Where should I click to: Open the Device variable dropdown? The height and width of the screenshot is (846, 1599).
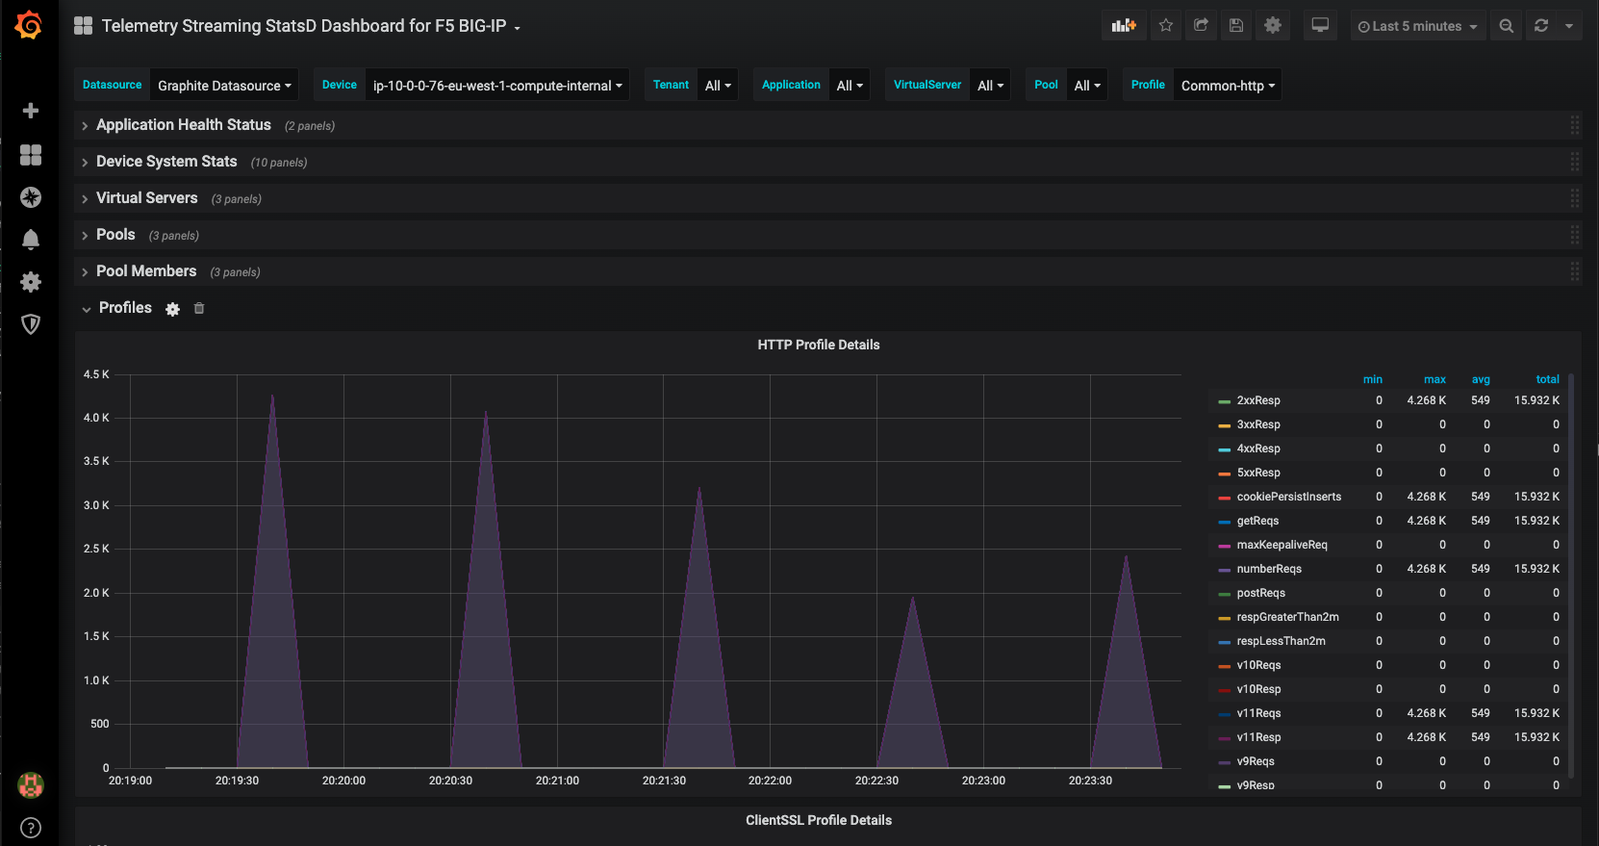[x=497, y=86]
